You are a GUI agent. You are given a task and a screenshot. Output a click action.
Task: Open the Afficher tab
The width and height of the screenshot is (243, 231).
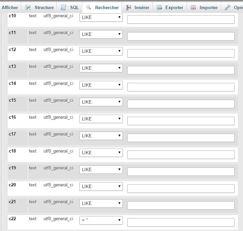point(10,7)
